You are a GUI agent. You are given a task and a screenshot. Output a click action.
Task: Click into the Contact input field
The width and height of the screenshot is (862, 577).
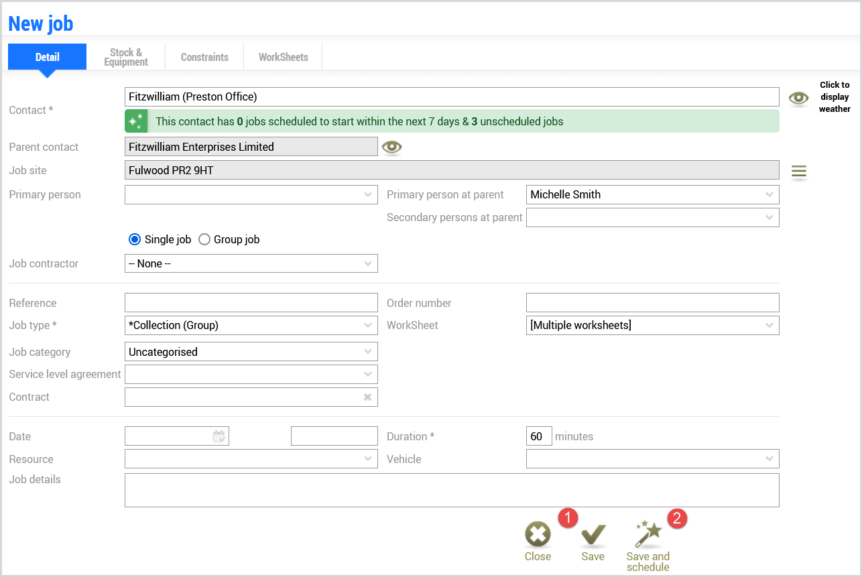[x=452, y=97]
